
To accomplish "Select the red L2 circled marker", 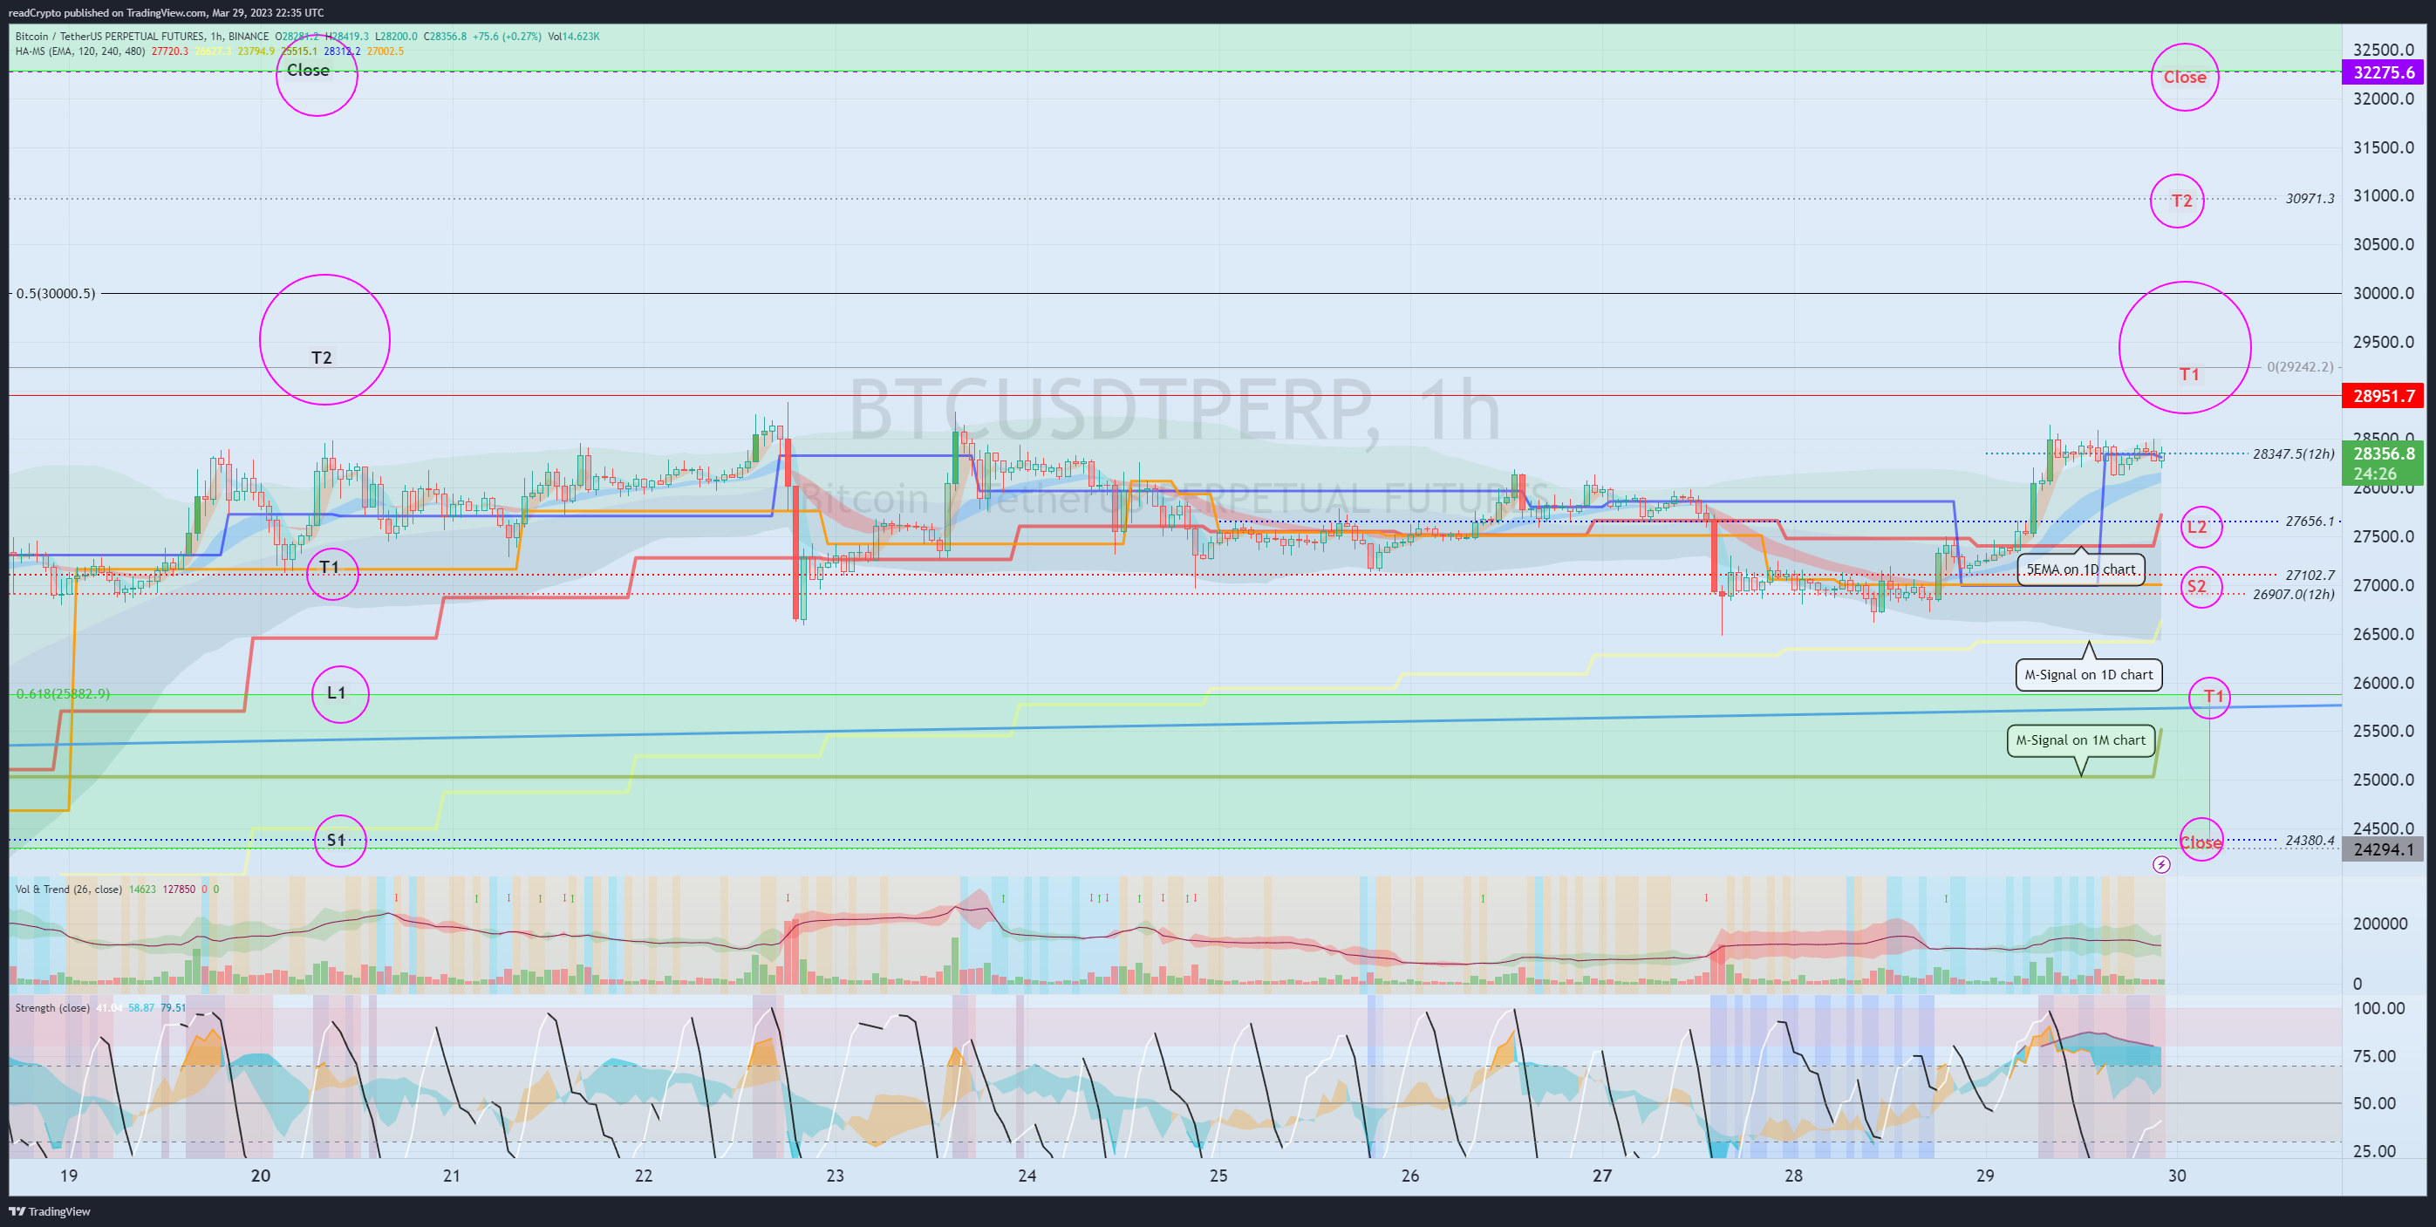I will pos(2201,527).
